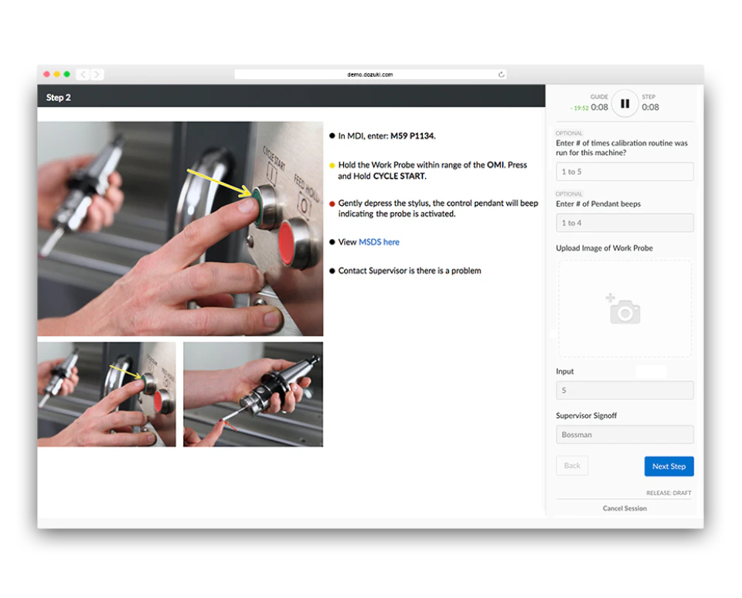Click the Supervisor Signoff 'Bossman' field

coord(625,434)
